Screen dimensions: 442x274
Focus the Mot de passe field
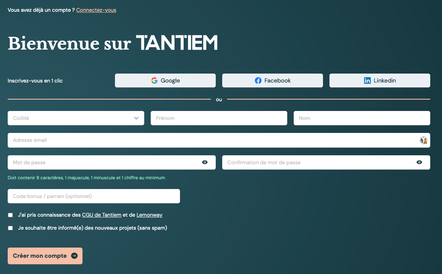(x=112, y=162)
